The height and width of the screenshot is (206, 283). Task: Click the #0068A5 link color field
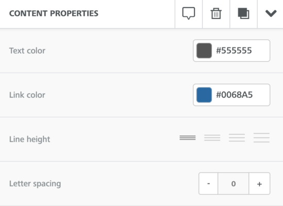pyautogui.click(x=231, y=95)
